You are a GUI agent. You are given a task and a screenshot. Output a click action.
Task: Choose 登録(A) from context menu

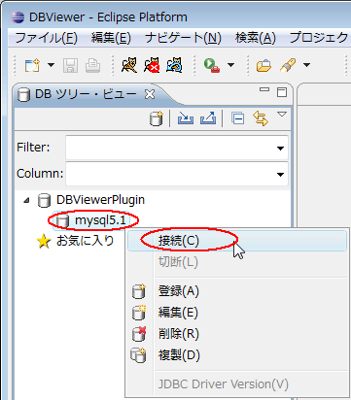(237, 291)
